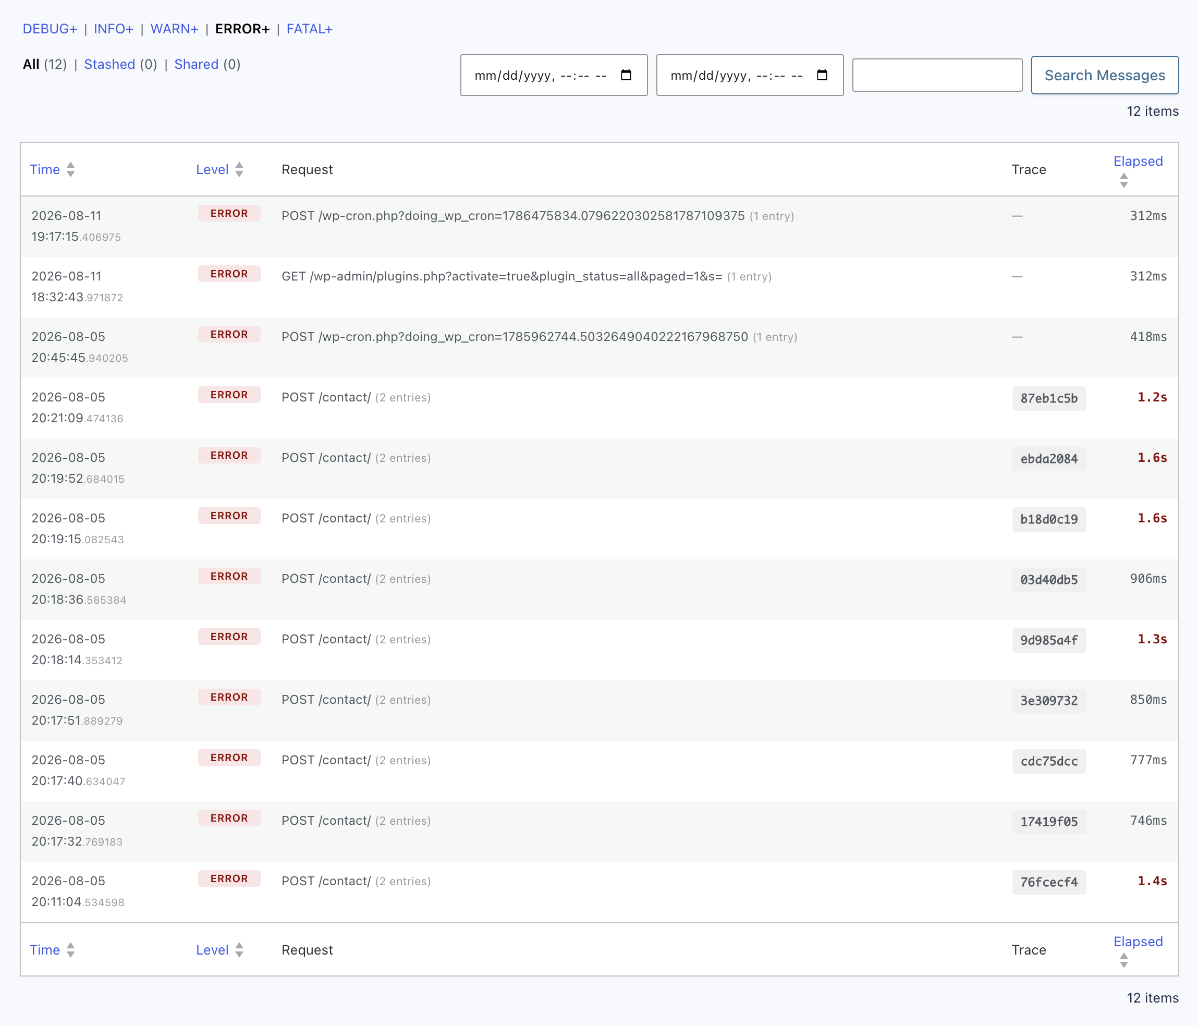Open POST /contact/ request at 20:17:32

pyautogui.click(x=326, y=820)
